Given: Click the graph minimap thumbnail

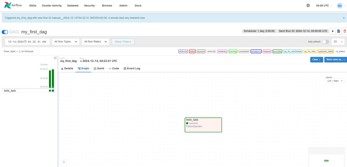Looking at the screenshot, I should [x=326, y=157].
